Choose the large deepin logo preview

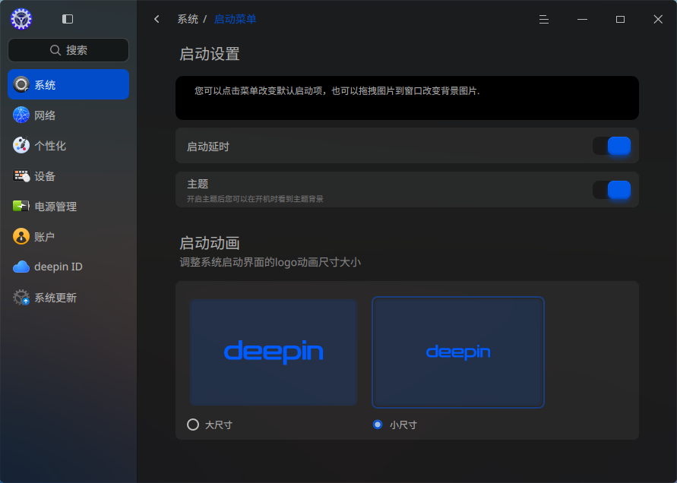pyautogui.click(x=274, y=352)
